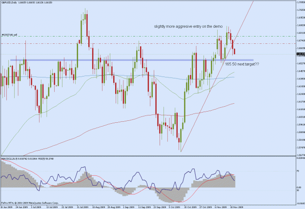The height and width of the screenshot is (209, 305).
Task: Click the '20 Aug 2009' date label
Action: coord(113,207)
